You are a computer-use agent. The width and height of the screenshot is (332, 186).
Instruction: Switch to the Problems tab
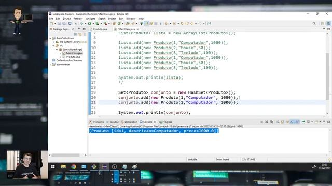97,122
